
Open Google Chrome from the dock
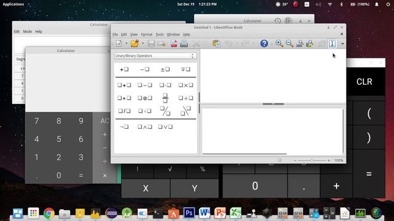[x=49, y=214]
